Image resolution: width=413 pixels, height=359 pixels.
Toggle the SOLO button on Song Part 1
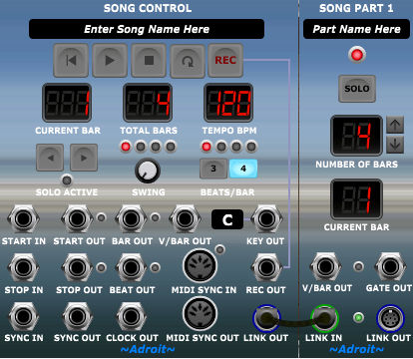click(357, 89)
